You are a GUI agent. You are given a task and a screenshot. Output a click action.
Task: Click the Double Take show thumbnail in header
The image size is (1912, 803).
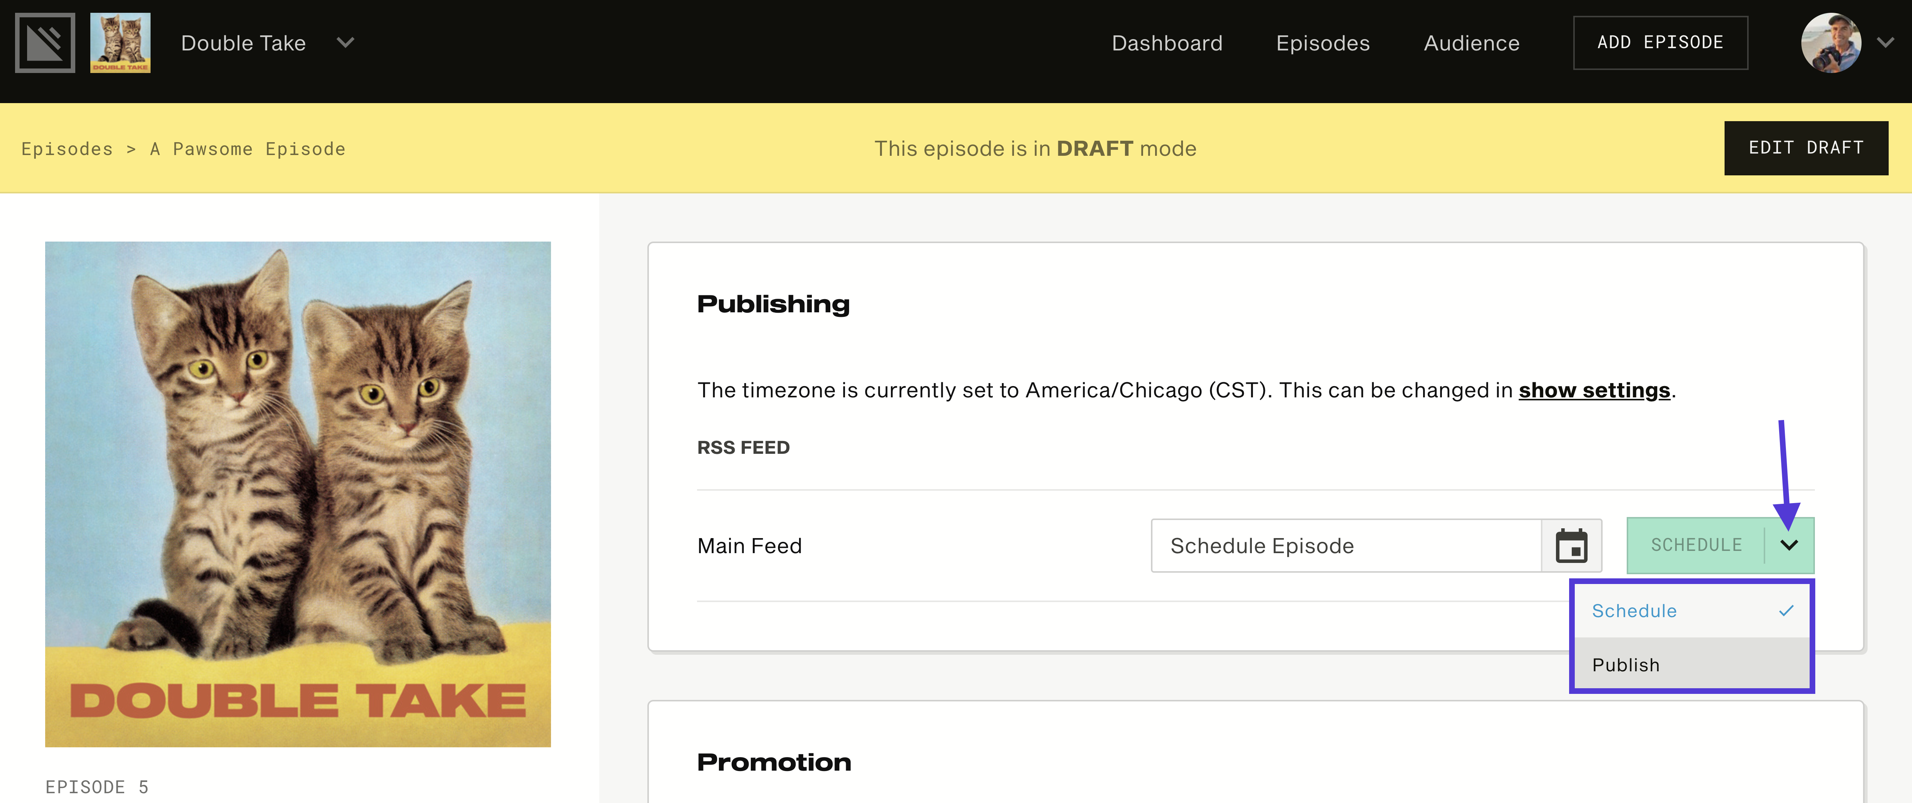120,42
